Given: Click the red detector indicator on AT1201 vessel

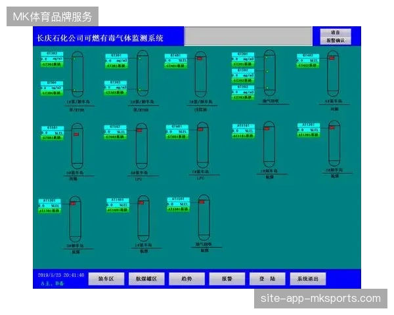Looking at the screenshot, I should tap(332, 127).
